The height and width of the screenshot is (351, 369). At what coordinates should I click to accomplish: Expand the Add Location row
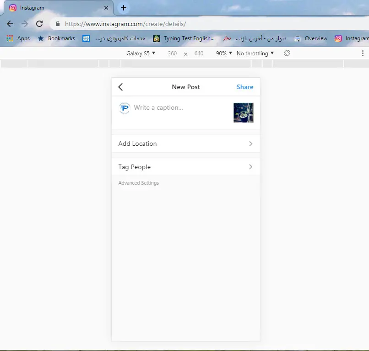(x=185, y=144)
